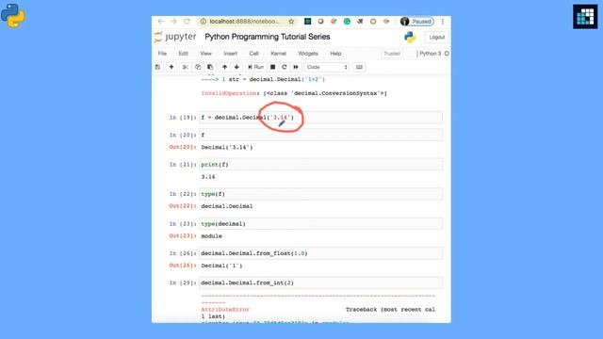This screenshot has height=339, width=603.
Task: Run the selected cell
Action: (x=255, y=67)
